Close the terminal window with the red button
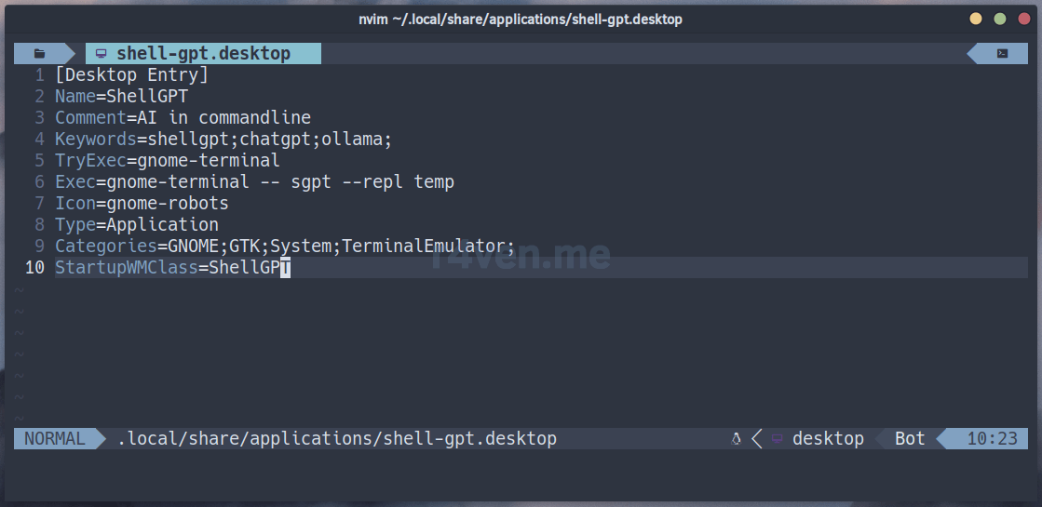 (1024, 20)
